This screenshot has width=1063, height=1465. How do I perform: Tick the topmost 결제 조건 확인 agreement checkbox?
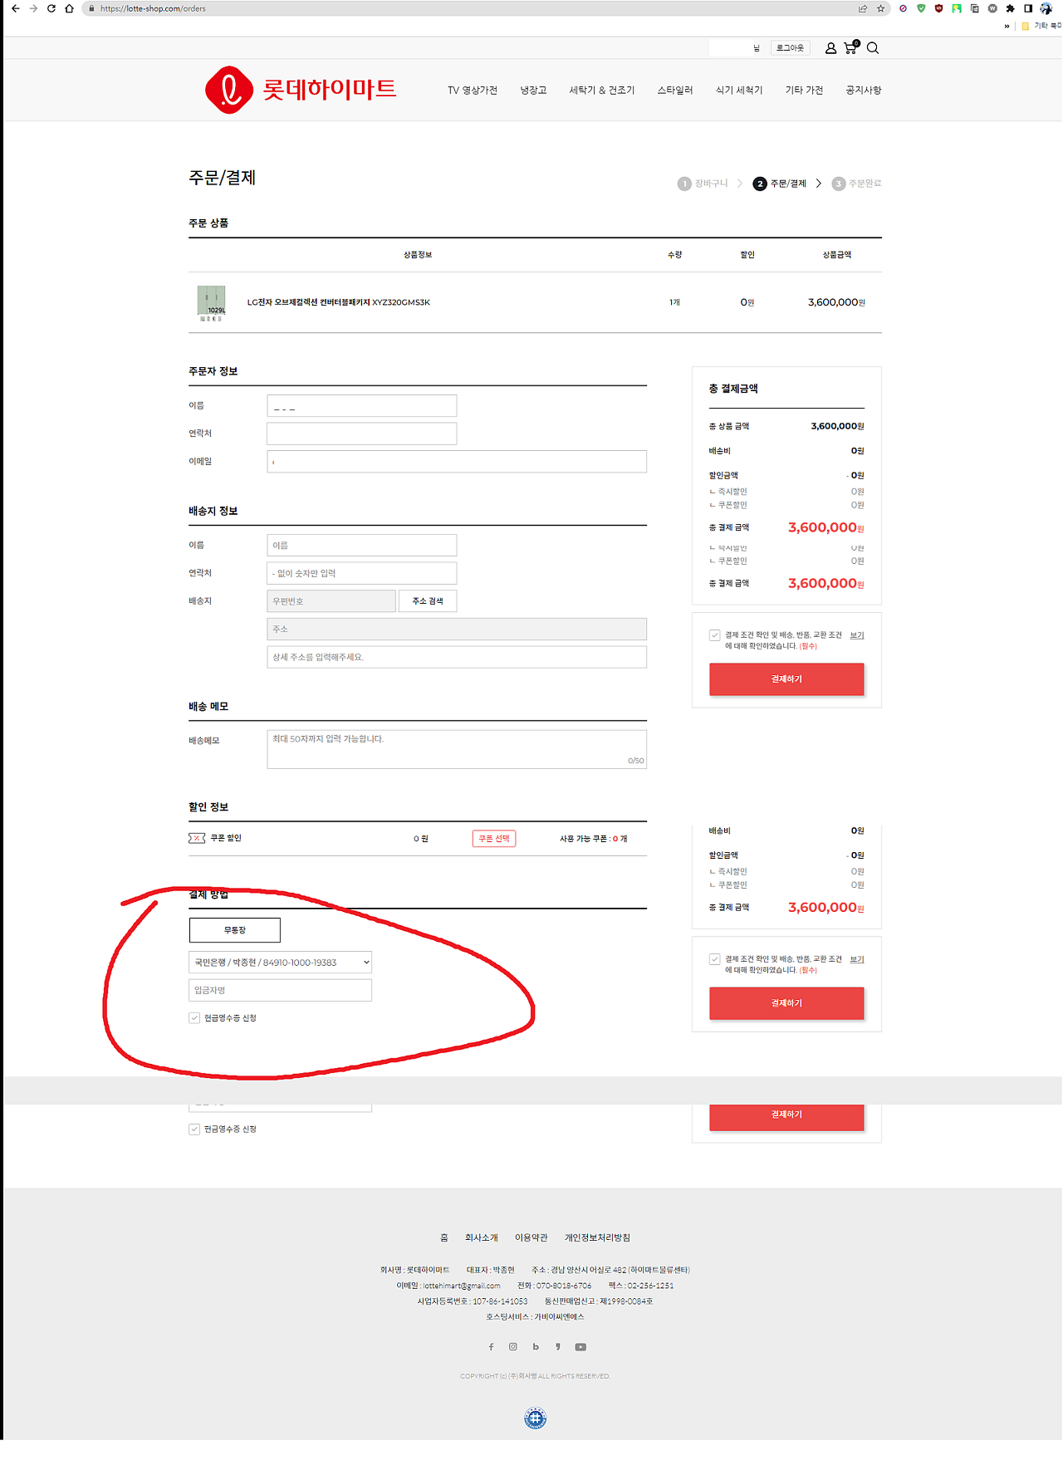point(714,635)
